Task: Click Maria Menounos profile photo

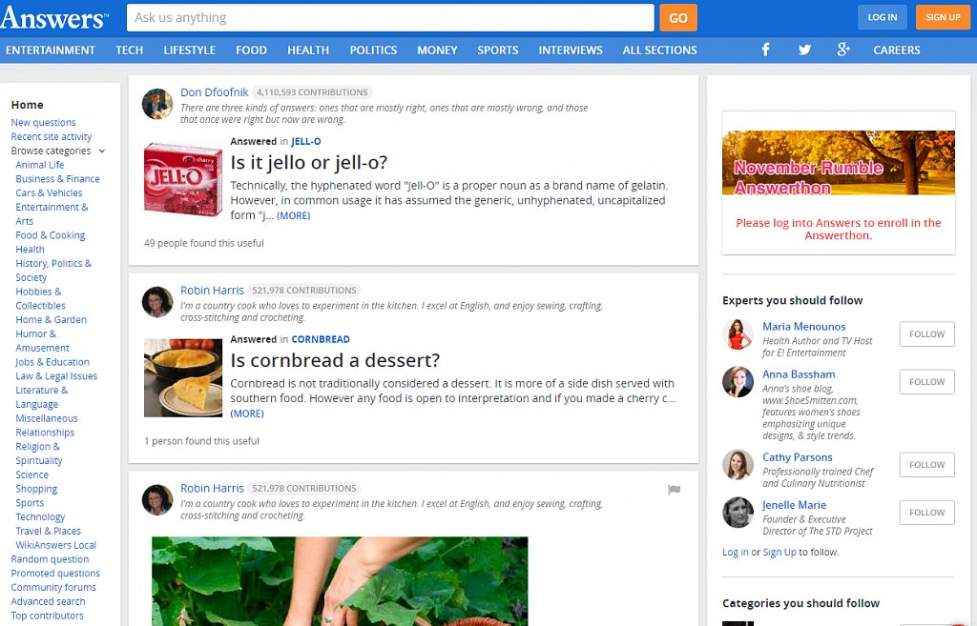Action: coord(738,334)
